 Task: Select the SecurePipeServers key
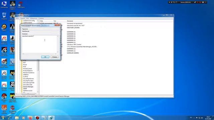click(28, 79)
